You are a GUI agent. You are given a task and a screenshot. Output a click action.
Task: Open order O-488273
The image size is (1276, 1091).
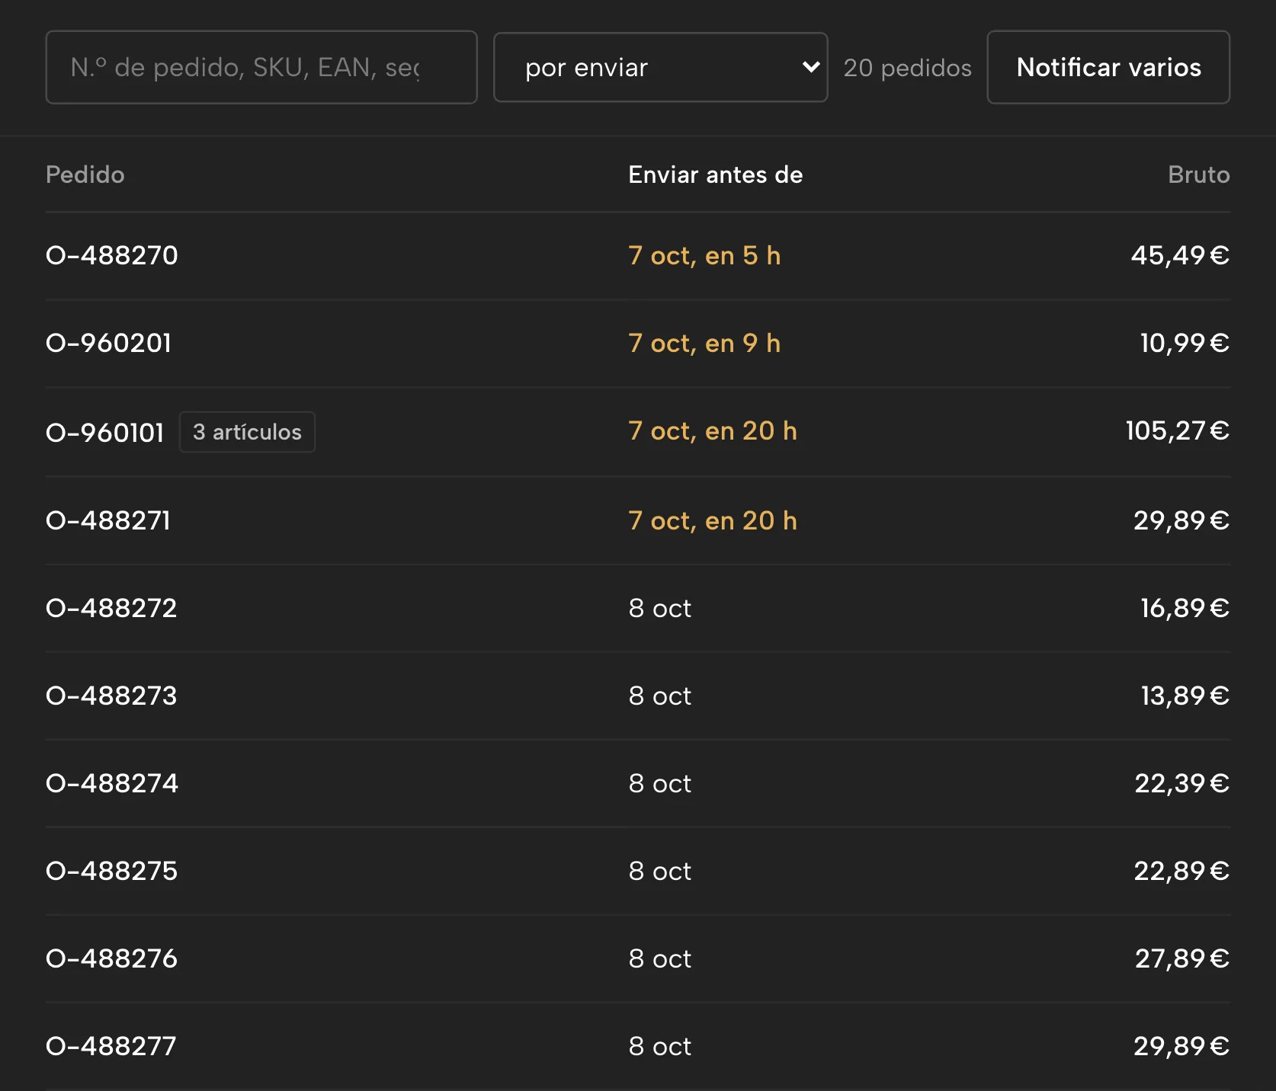(x=111, y=696)
